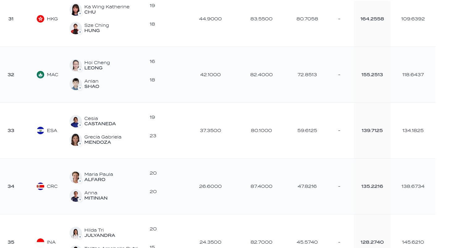Open Anna Mitinian's profile arrow badge
Viewport: 457px width, 248px height.
79,200
